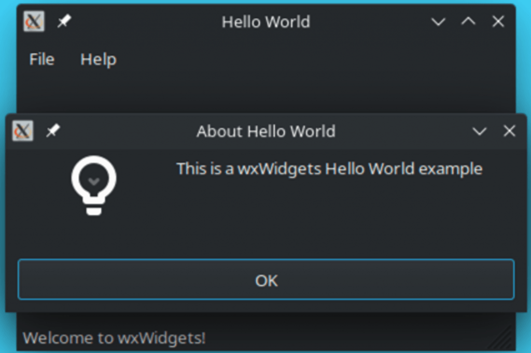Click the wxWidgets app icon in Hello World titlebar
The height and width of the screenshot is (353, 531).
[34, 21]
